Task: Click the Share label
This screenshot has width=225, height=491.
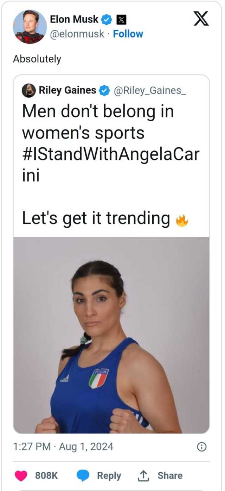Action: tap(170, 475)
